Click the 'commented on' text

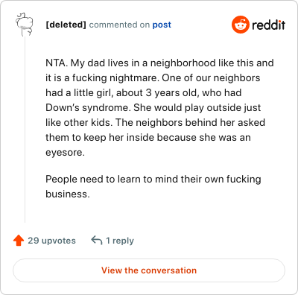[x=119, y=25]
